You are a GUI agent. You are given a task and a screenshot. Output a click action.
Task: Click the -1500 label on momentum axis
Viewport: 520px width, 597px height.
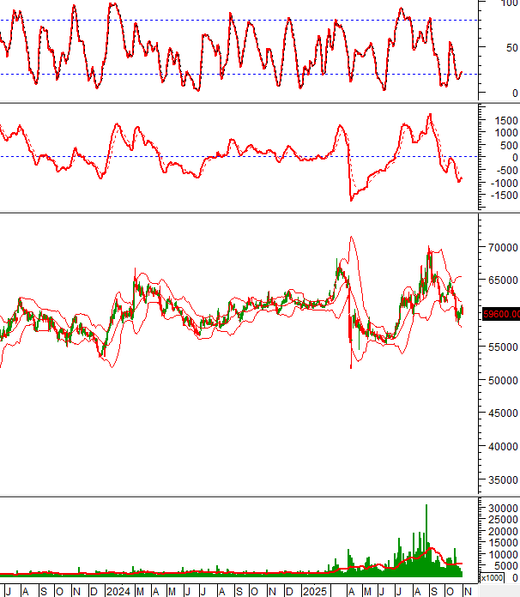pos(501,196)
